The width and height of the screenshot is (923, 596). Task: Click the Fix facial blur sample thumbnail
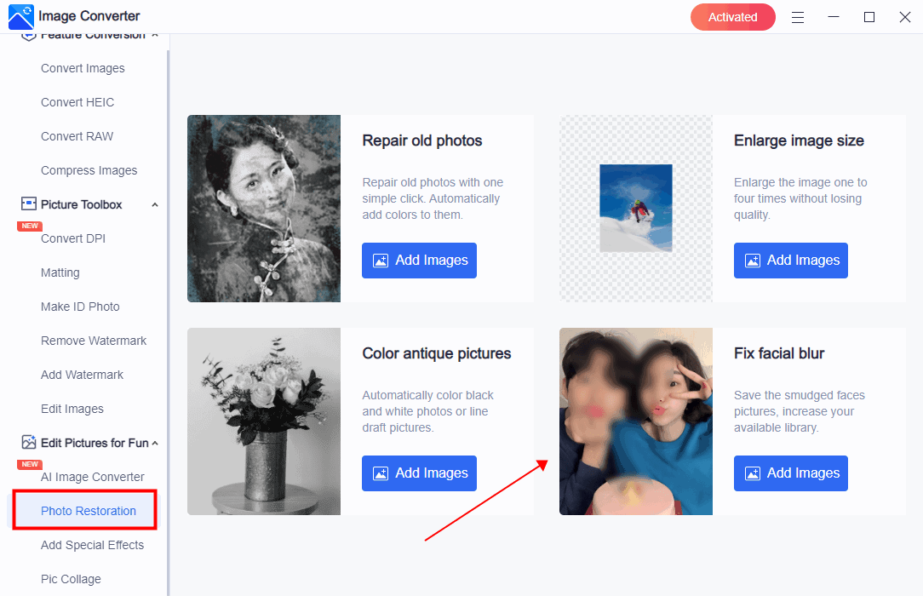pos(636,421)
